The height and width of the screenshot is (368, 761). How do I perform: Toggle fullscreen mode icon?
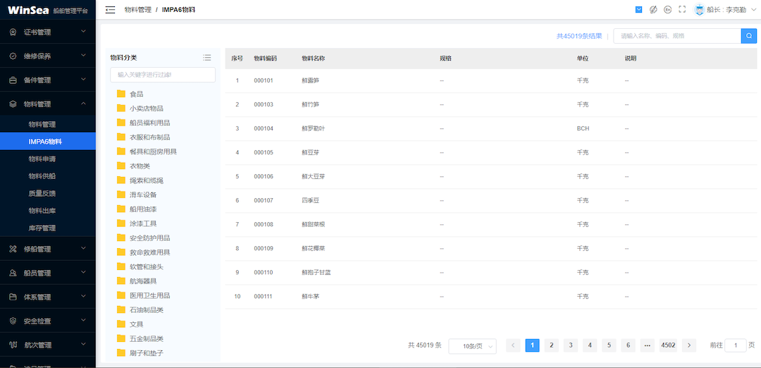(682, 9)
